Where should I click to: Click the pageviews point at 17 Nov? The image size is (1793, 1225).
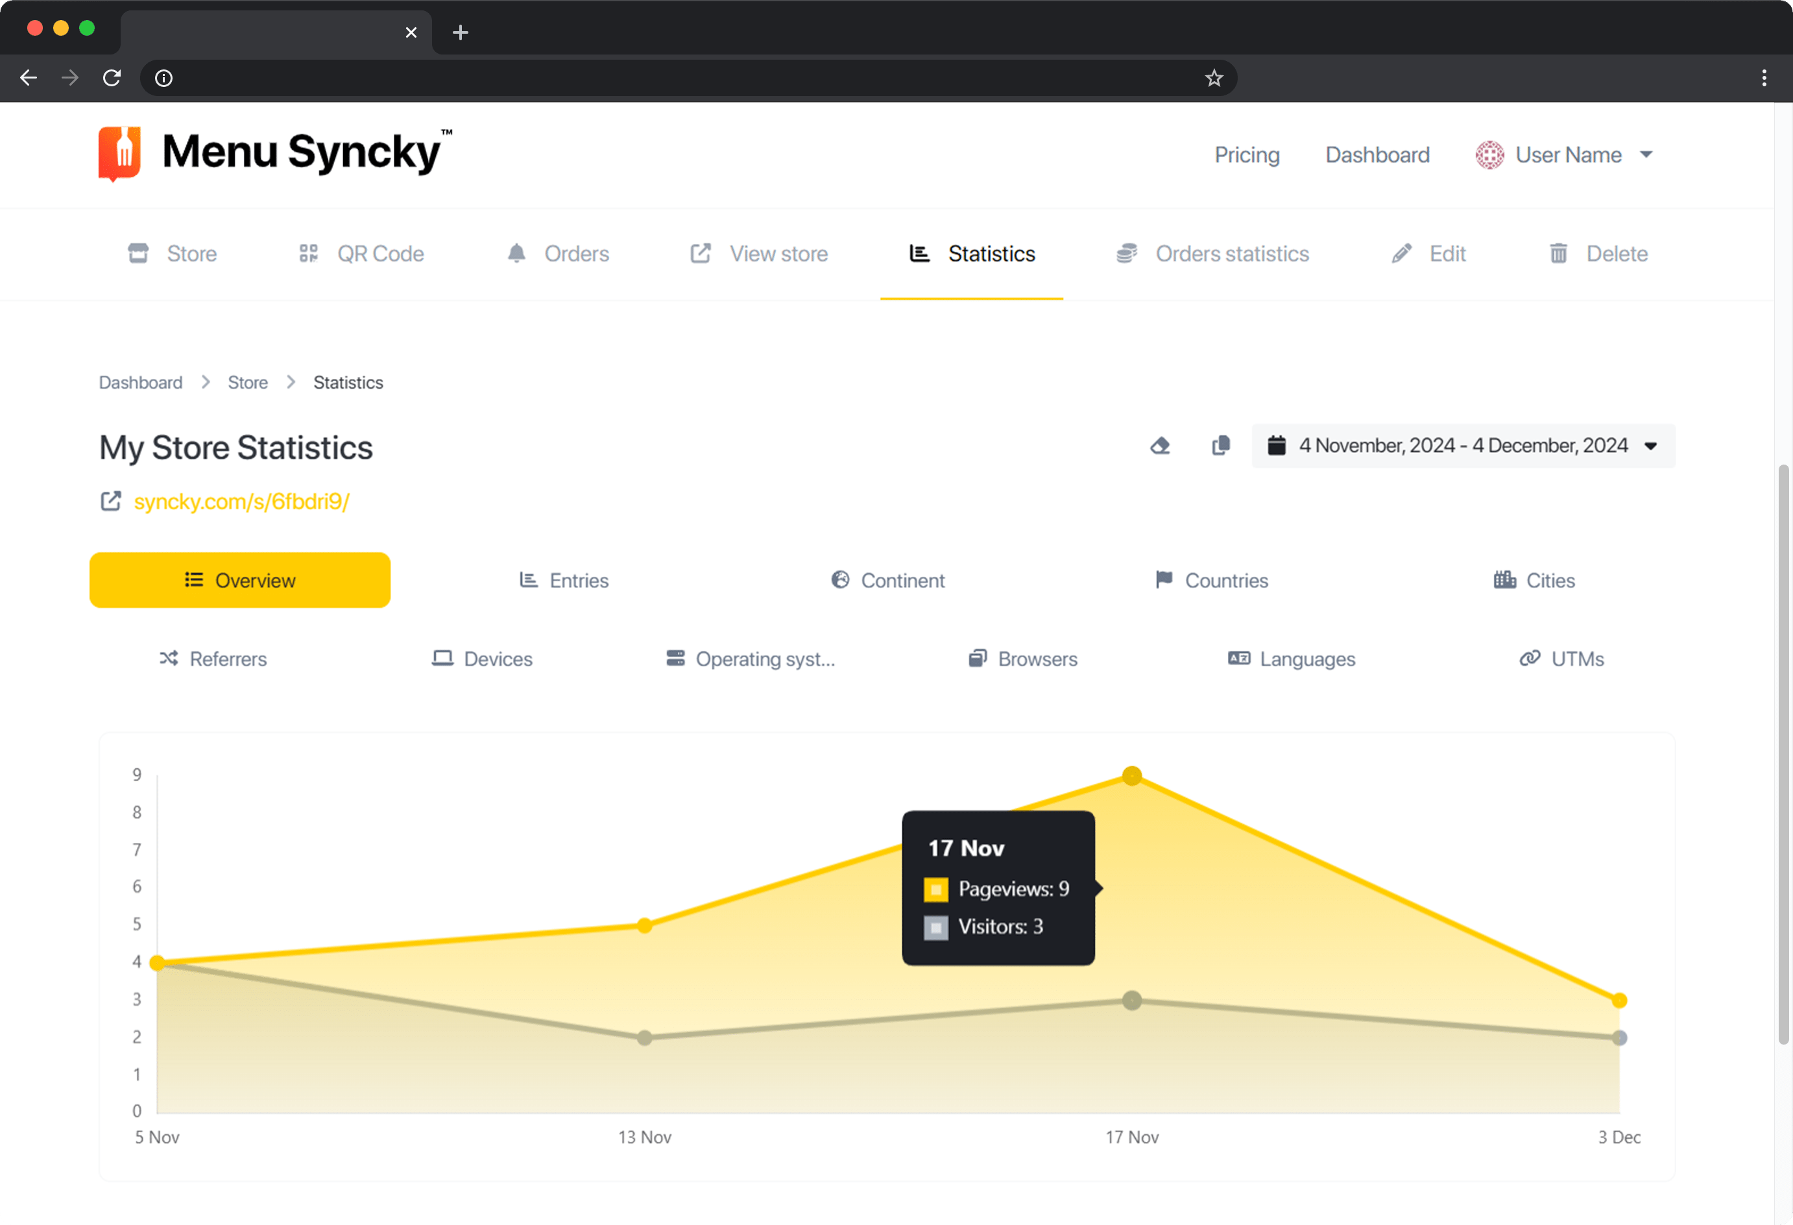pyautogui.click(x=1132, y=775)
